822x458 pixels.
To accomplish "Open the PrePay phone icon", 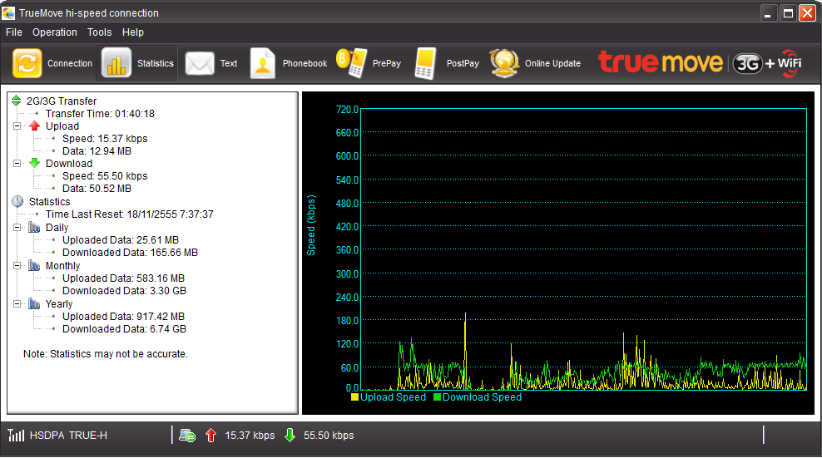I will pos(351,63).
